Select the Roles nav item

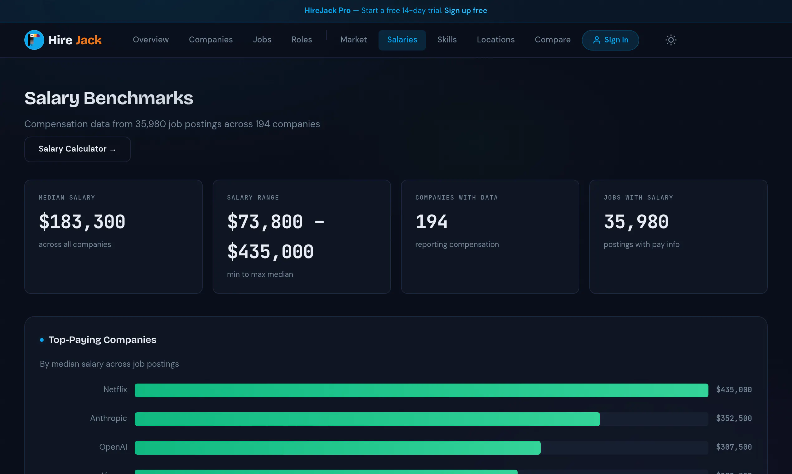pyautogui.click(x=302, y=40)
